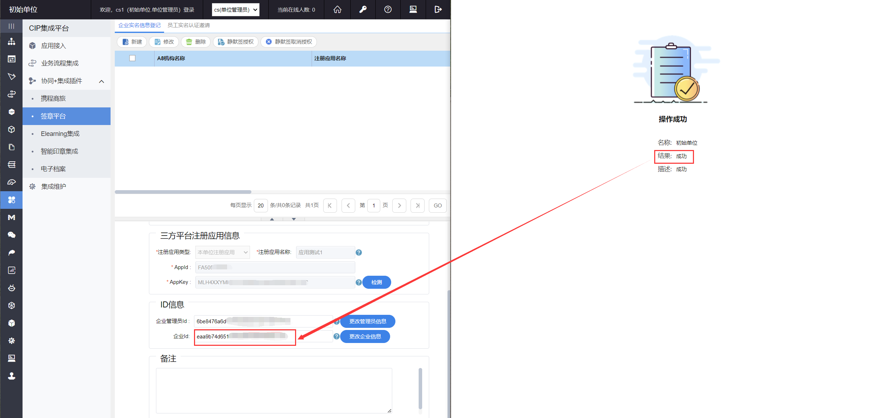Open help question mark in header
The height and width of the screenshot is (418, 876).
[x=388, y=10]
